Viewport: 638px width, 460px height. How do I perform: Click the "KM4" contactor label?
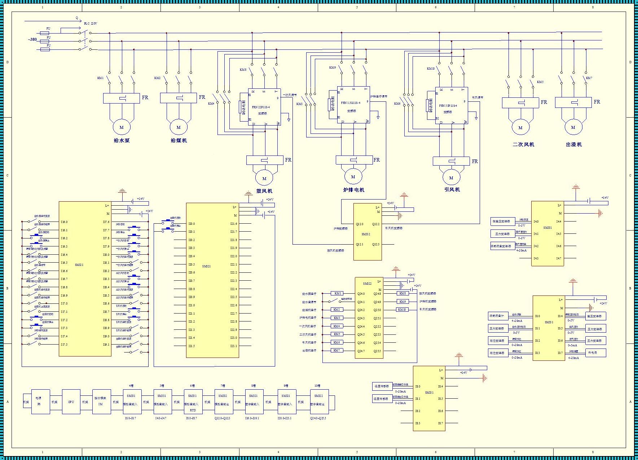point(211,104)
